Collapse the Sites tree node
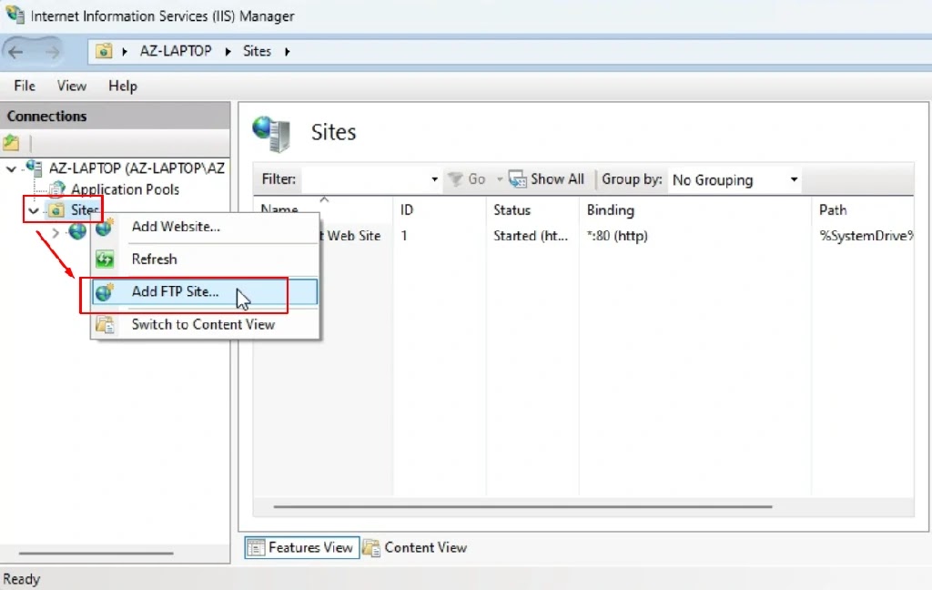The image size is (932, 590). tap(34, 210)
